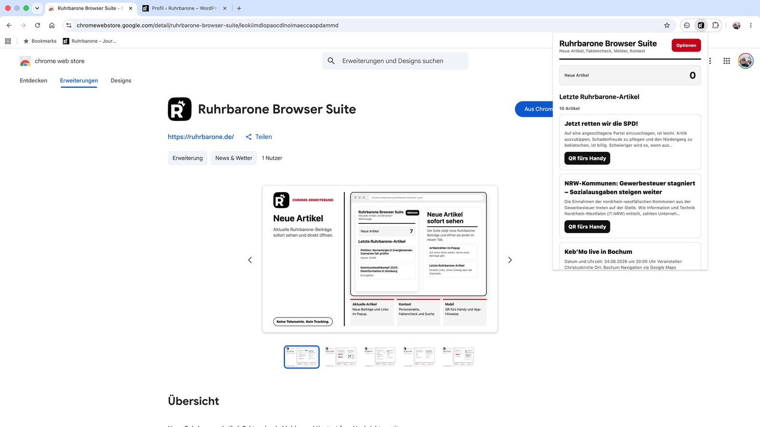Open the Chrome three-dot menu

pyautogui.click(x=751, y=25)
